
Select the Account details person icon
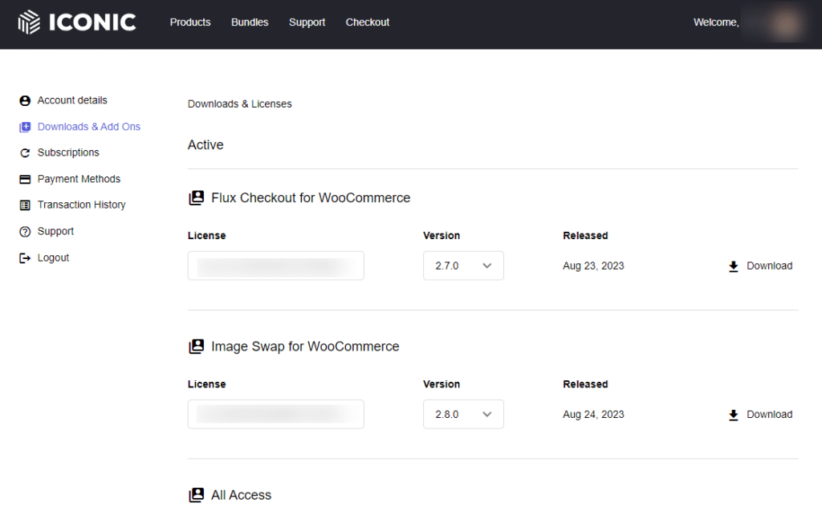[x=24, y=100]
